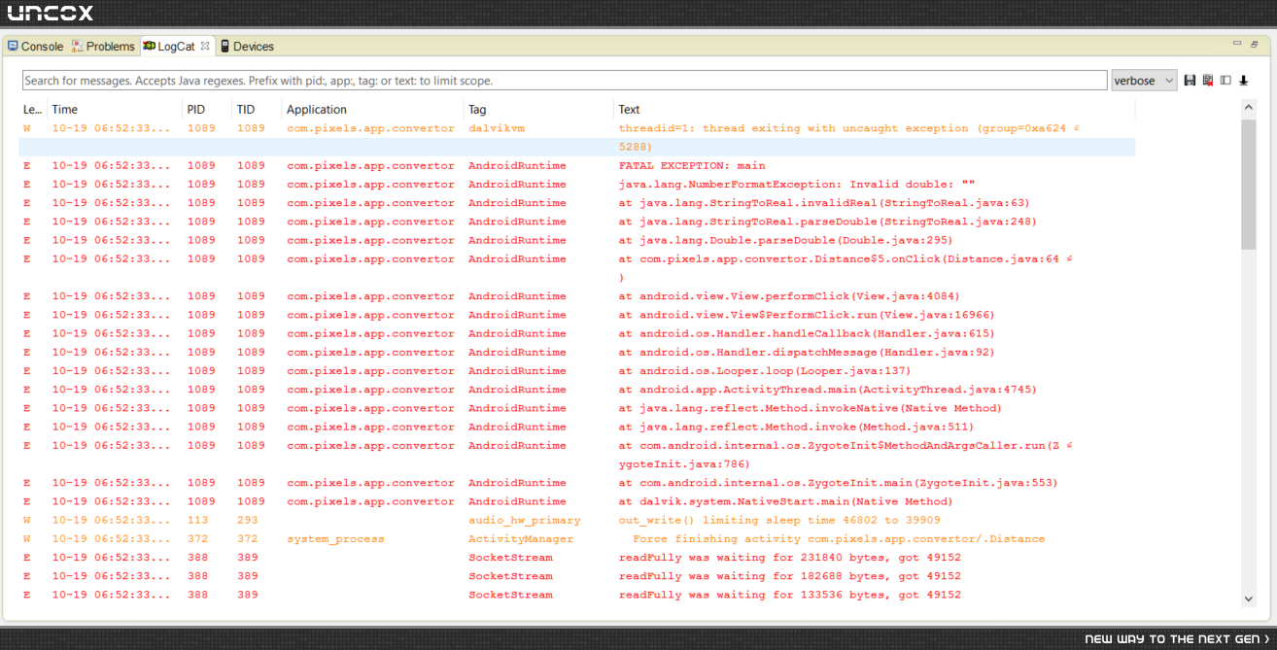Switch to the Devices tab
The height and width of the screenshot is (650, 1277).
pyautogui.click(x=247, y=47)
